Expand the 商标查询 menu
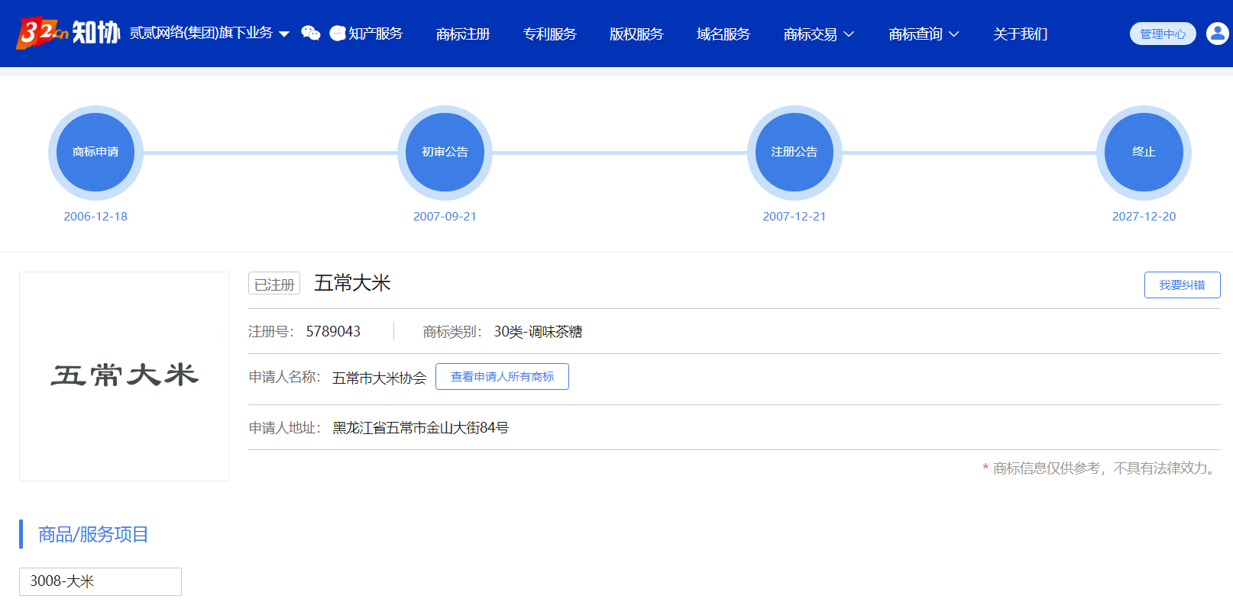The height and width of the screenshot is (605, 1233). click(x=924, y=34)
